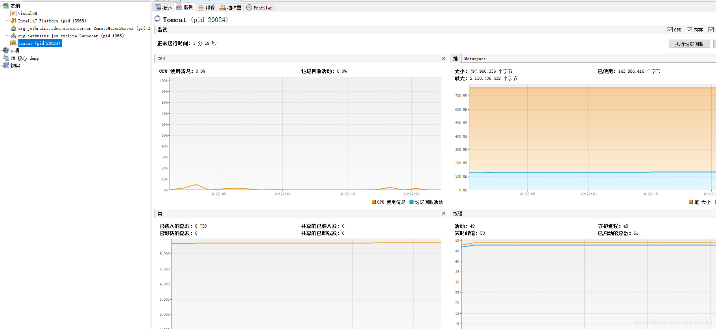Close the 类 classes chart panel
716x329 pixels.
tap(444, 213)
